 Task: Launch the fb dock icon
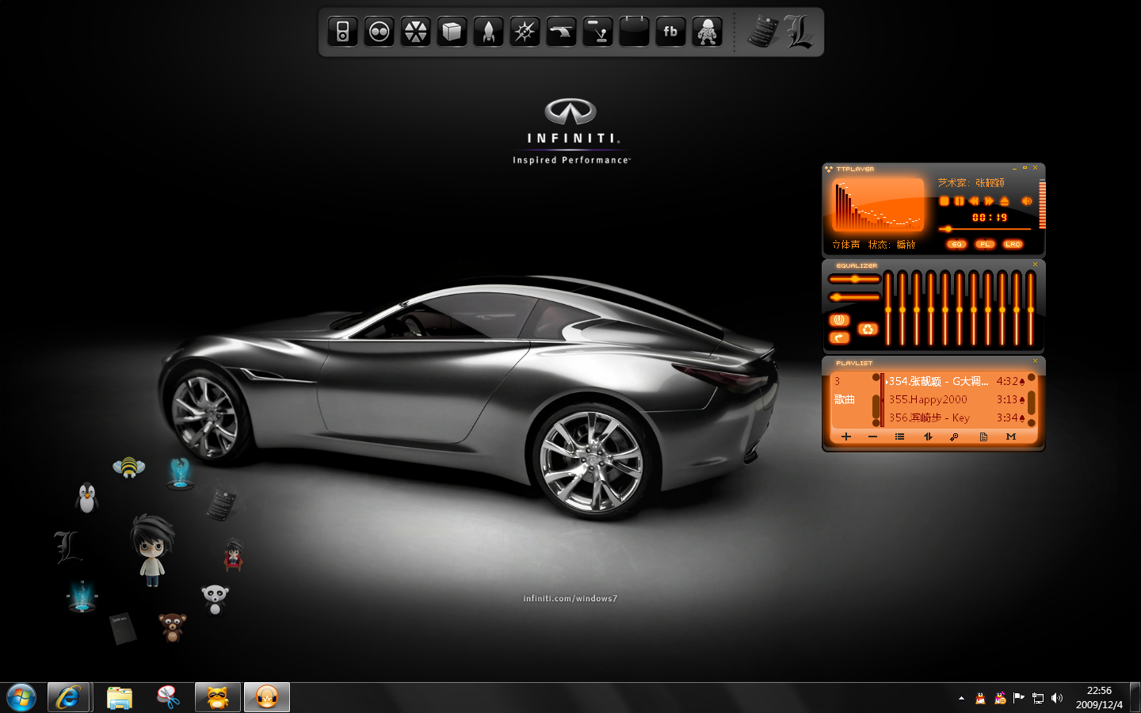tap(670, 32)
